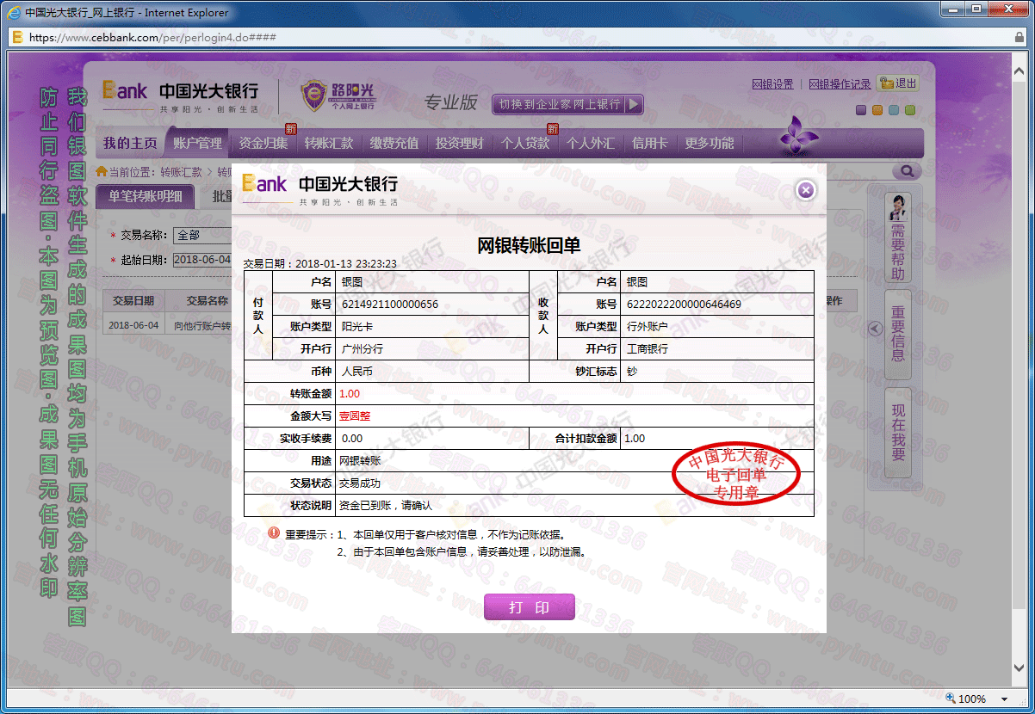The width and height of the screenshot is (1035, 714).
Task: Open the 账户管理 menu
Action: click(197, 143)
